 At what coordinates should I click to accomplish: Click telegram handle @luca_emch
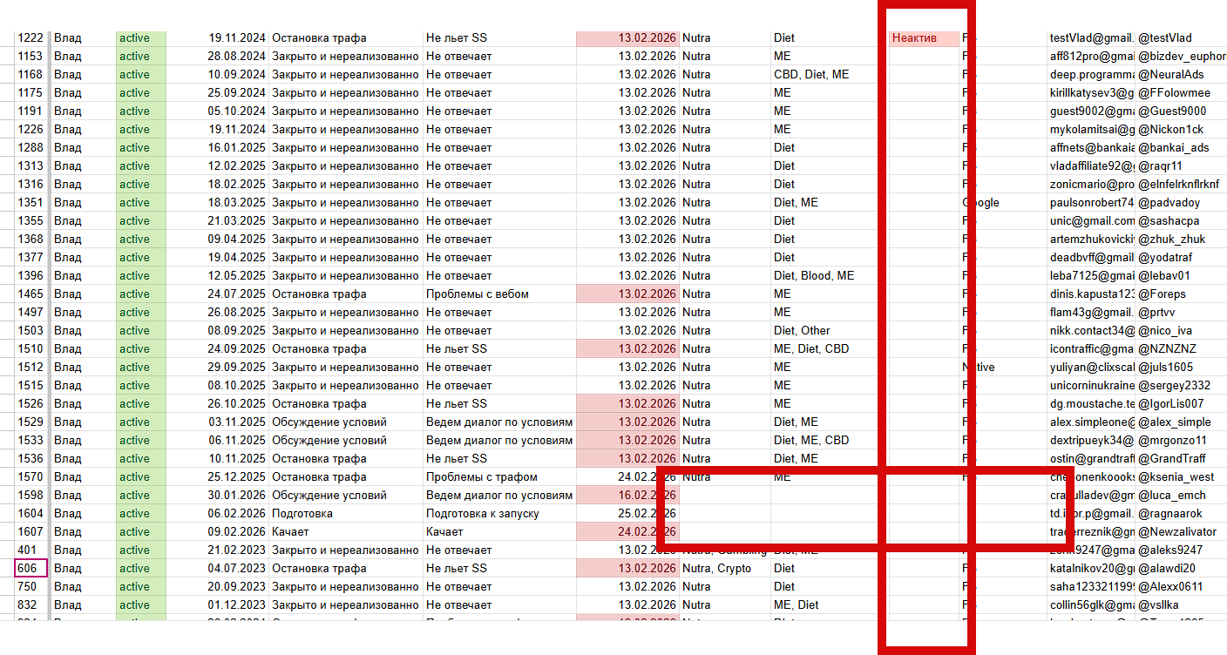pyautogui.click(x=1181, y=496)
